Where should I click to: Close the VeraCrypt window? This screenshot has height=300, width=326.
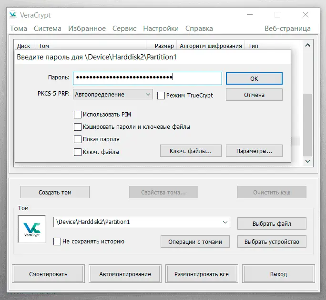306,15
